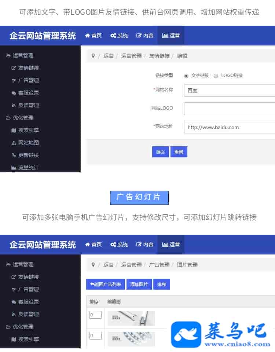The width and height of the screenshot is (275, 352).
Task: Click edit icon of 内容 in image management screen
Action: (139, 245)
